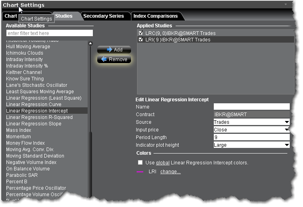The width and height of the screenshot is (303, 207).
Task: Open the window menu arrow in title bar
Action: (x=286, y=4)
